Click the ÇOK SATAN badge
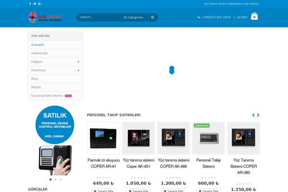This screenshot has height=192, width=288. pyautogui.click(x=202, y=125)
